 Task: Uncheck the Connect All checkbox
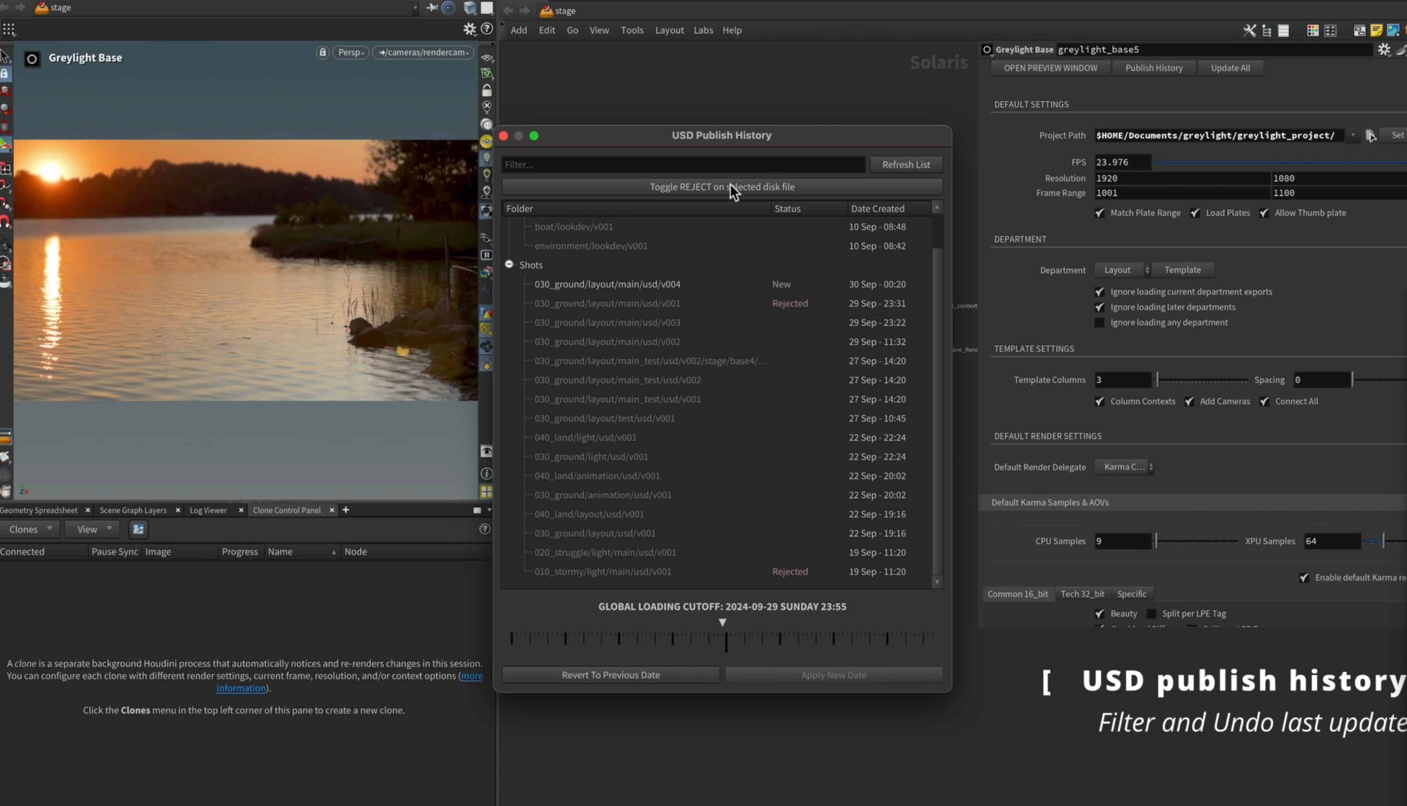[x=1265, y=401]
